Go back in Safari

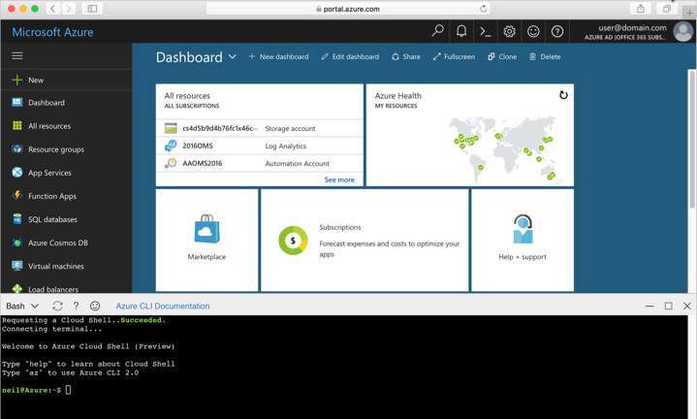tap(53, 9)
